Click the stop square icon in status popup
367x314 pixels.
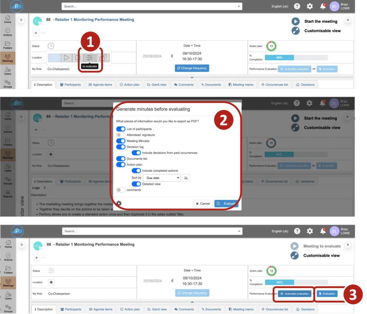[x=77, y=57]
